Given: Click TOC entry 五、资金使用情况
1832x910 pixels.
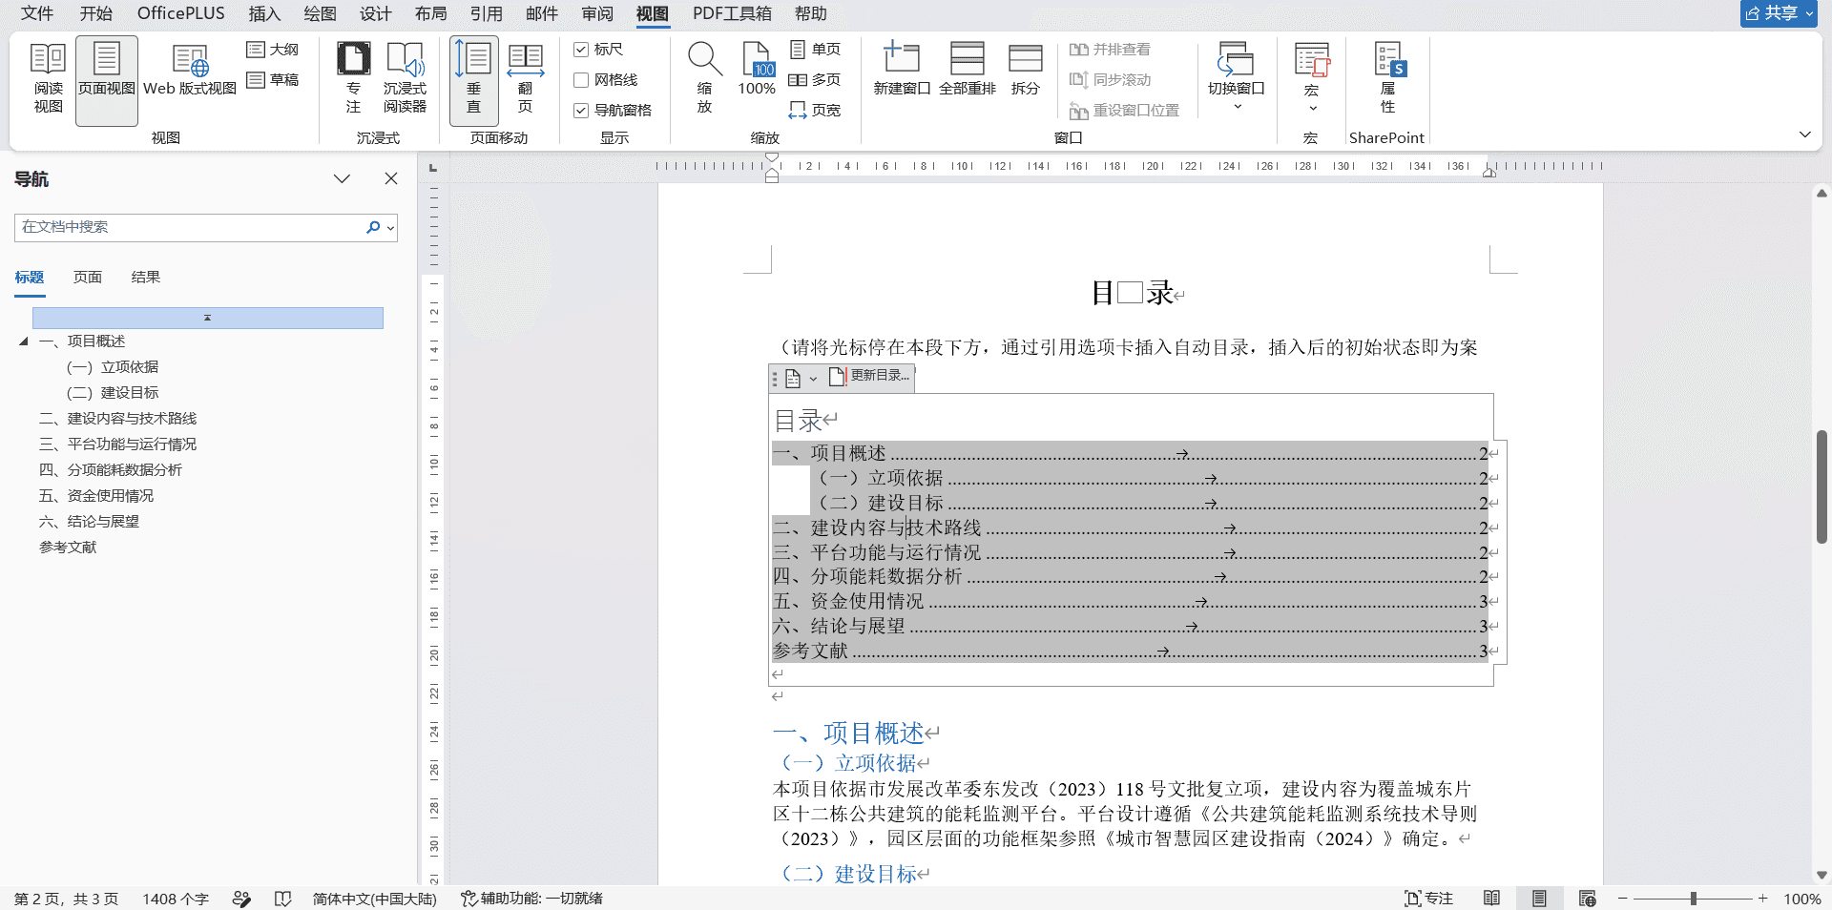Looking at the screenshot, I should point(1130,602).
